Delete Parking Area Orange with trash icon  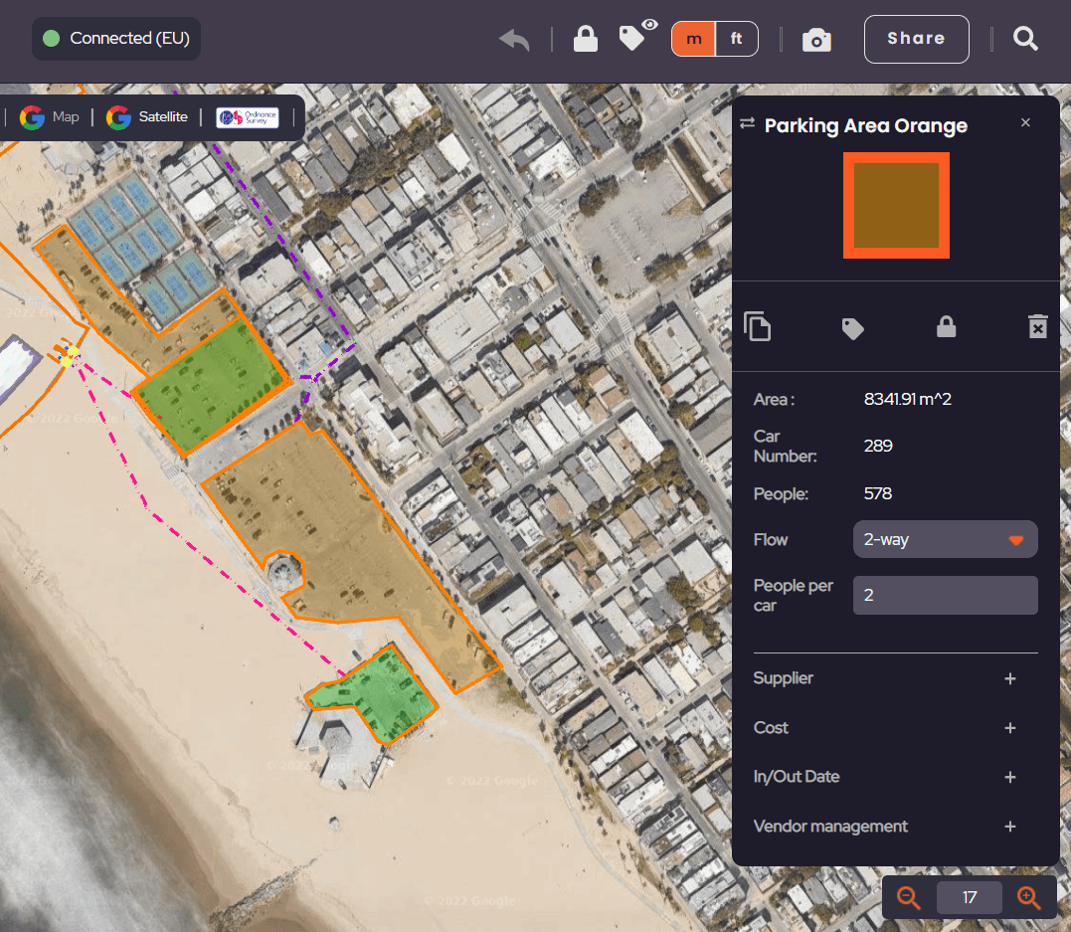(x=1038, y=326)
